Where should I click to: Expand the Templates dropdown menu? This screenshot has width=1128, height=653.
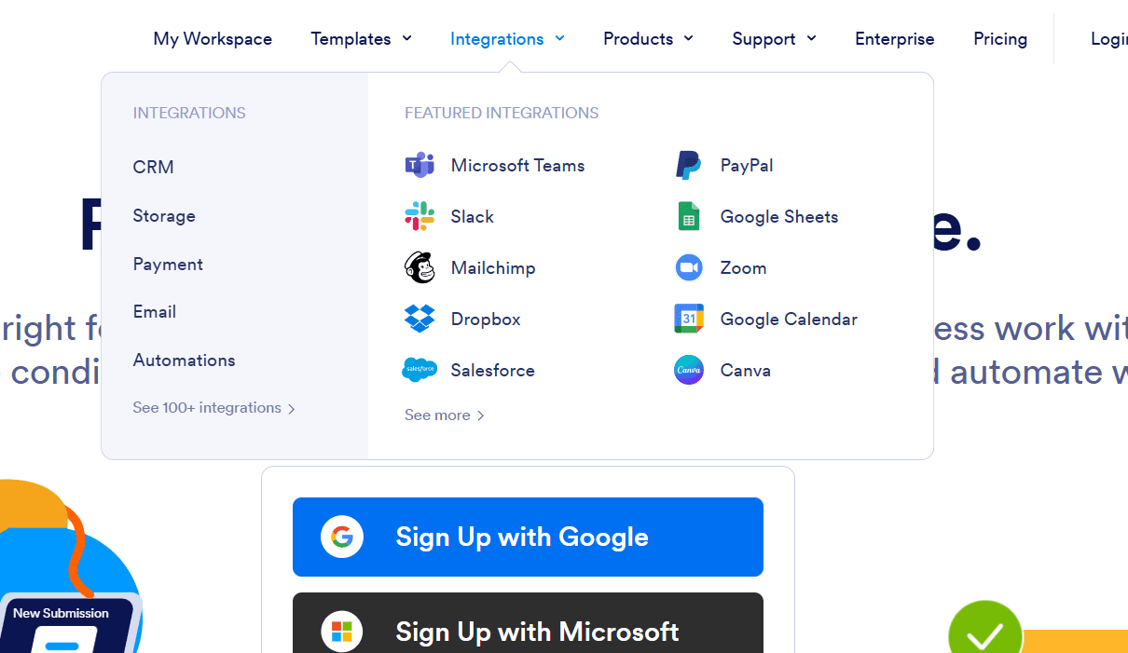[x=361, y=38]
